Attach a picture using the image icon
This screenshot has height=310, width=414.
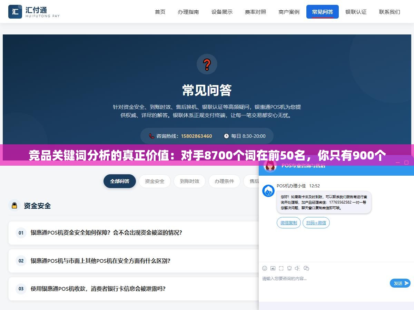tap(273, 268)
